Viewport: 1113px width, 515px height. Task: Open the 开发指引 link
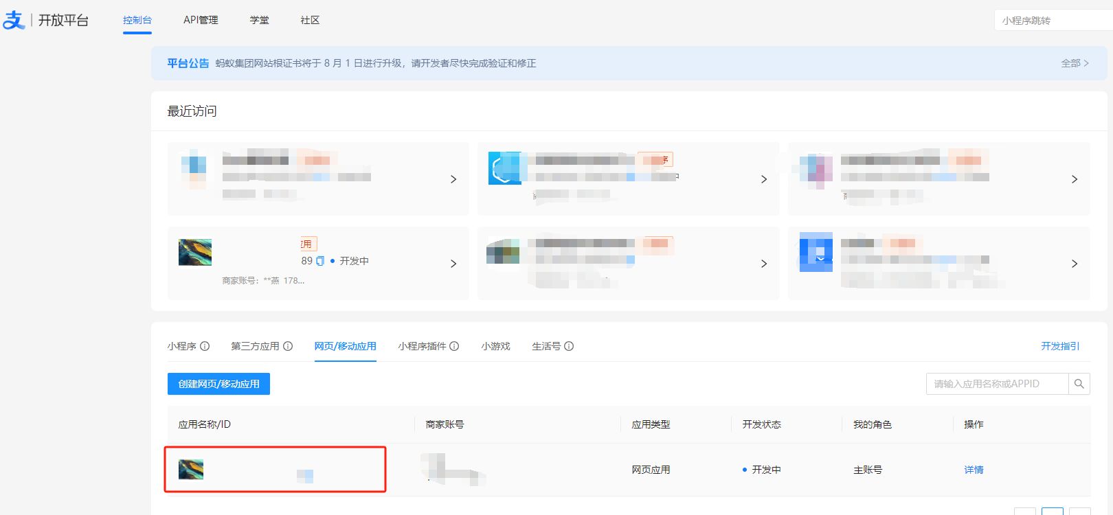tap(1059, 346)
